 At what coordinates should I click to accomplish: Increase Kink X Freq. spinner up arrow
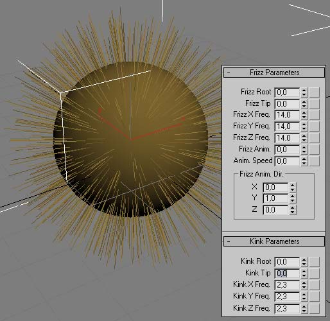pos(304,282)
